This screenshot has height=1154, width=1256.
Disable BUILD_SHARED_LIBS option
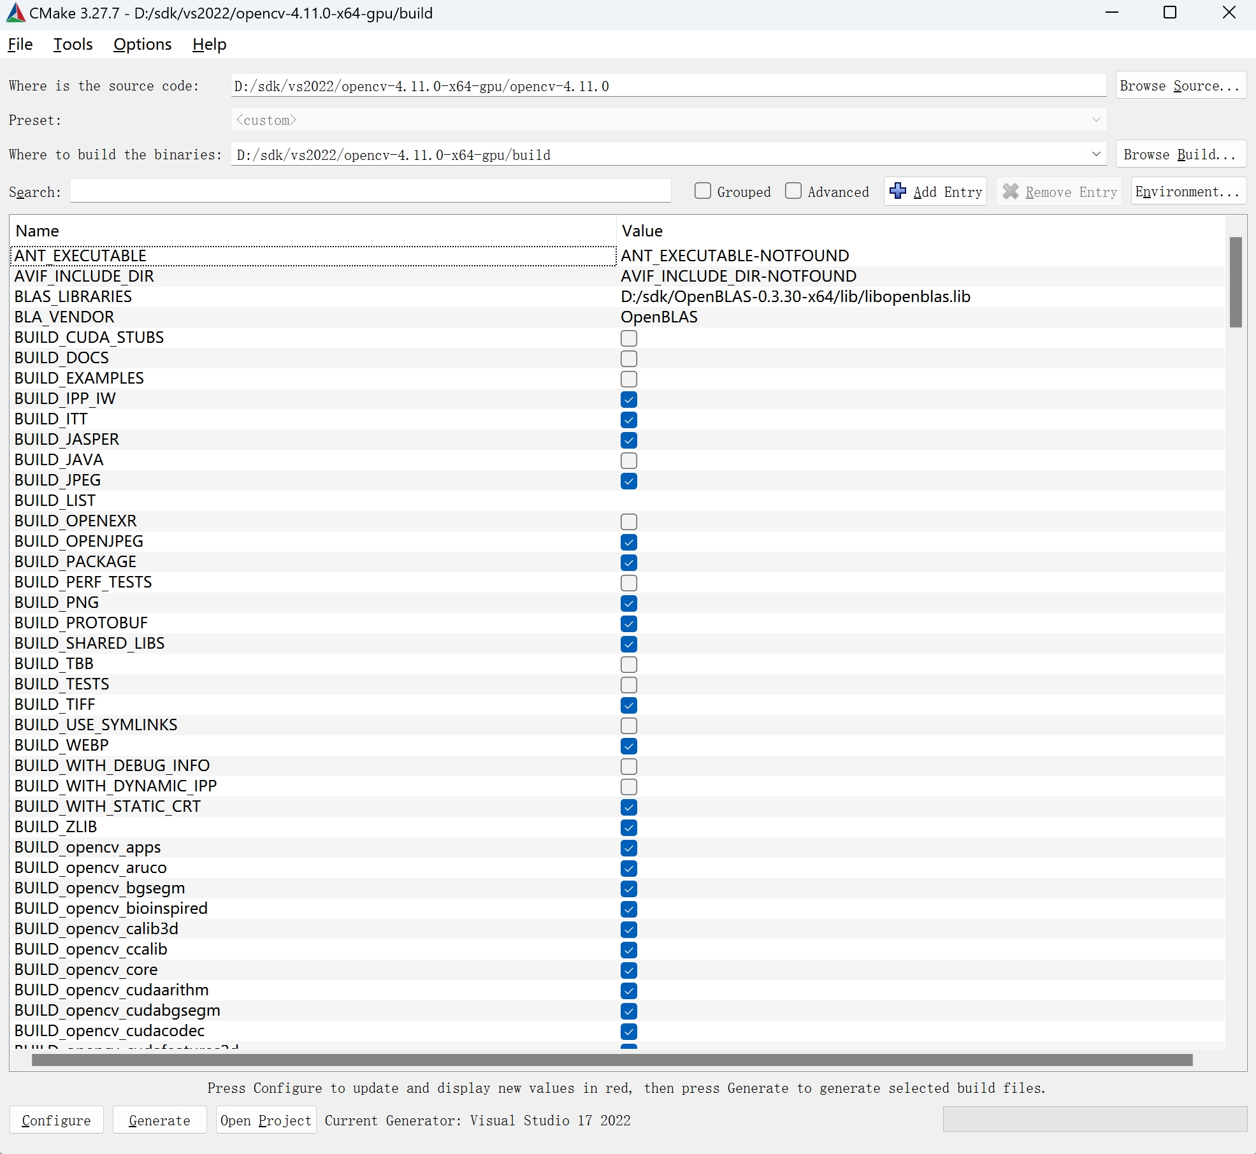(x=628, y=644)
